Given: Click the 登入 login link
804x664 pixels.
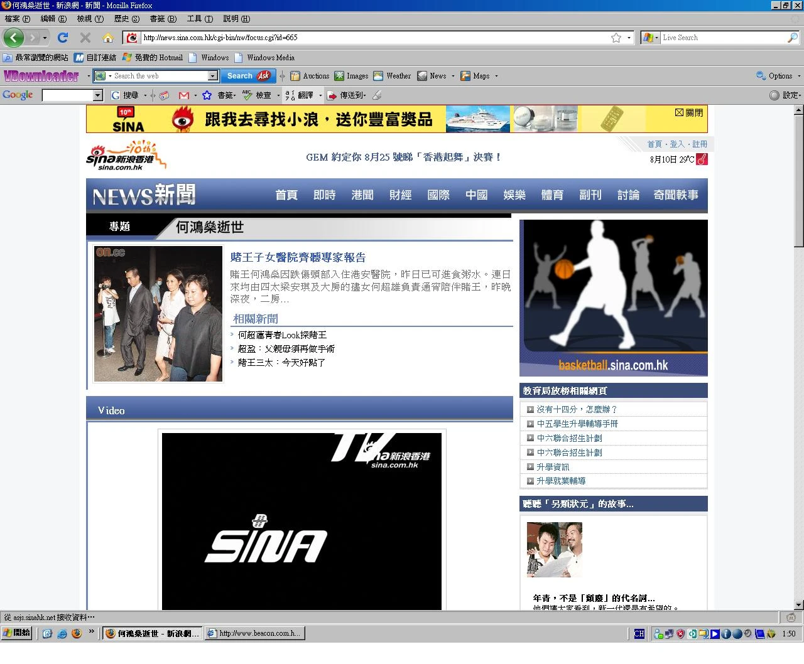Looking at the screenshot, I should click(677, 144).
